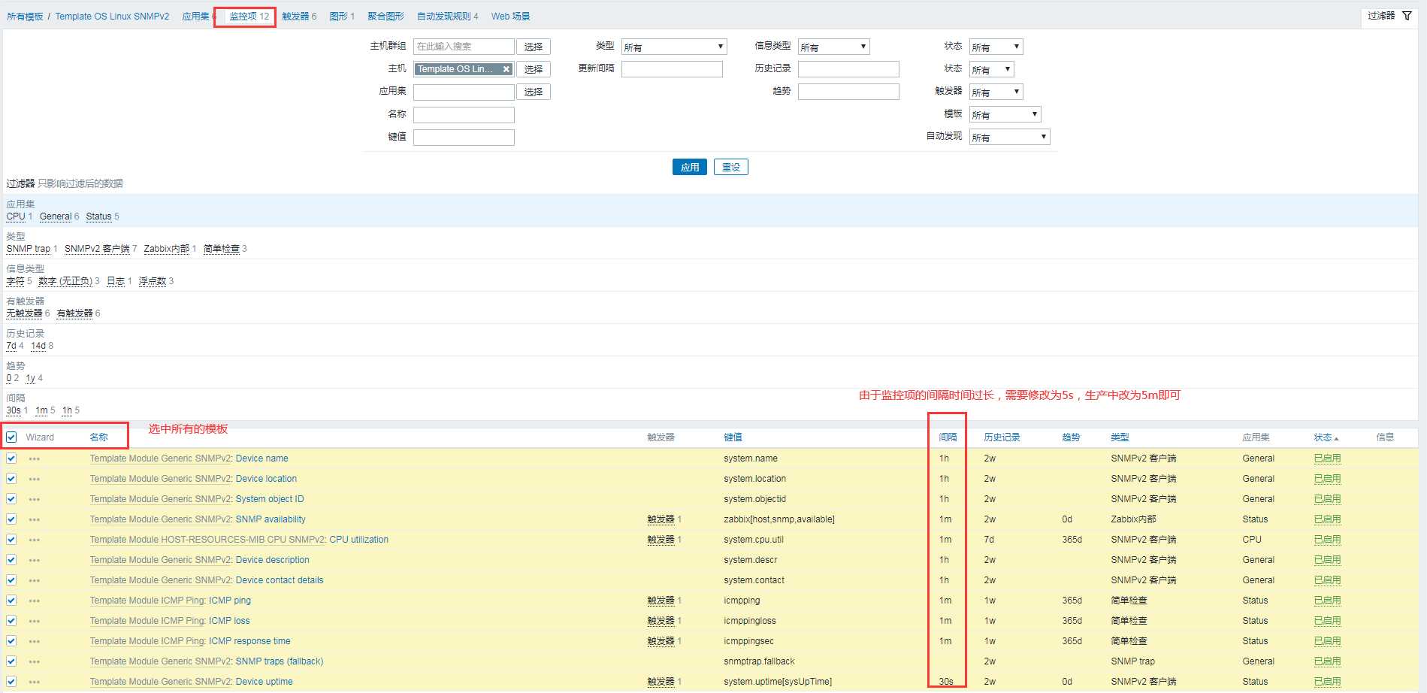Open wizard dots for SNMP availability row
The image size is (1427, 693).
click(35, 519)
